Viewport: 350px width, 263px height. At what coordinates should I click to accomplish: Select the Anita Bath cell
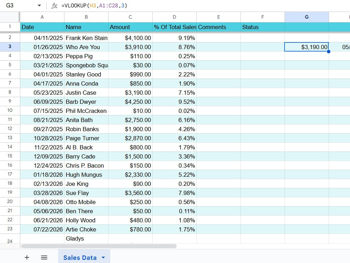86,120
